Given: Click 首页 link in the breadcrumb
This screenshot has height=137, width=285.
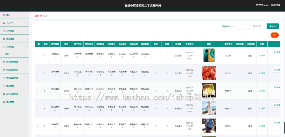Looking at the screenshot, I should (37, 16).
